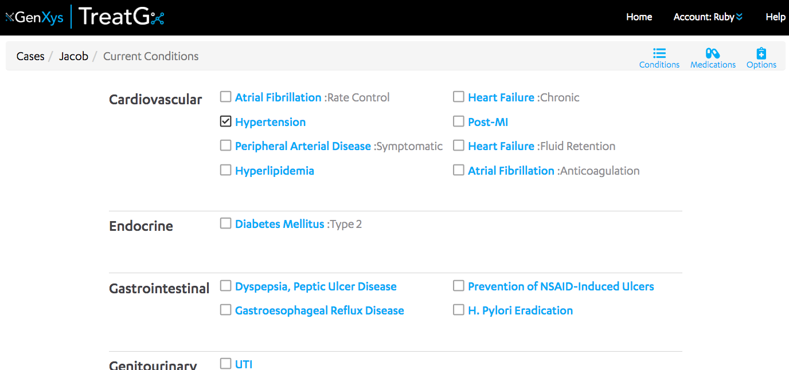Check the UTI checkbox
This screenshot has height=370, width=789.
tap(226, 364)
